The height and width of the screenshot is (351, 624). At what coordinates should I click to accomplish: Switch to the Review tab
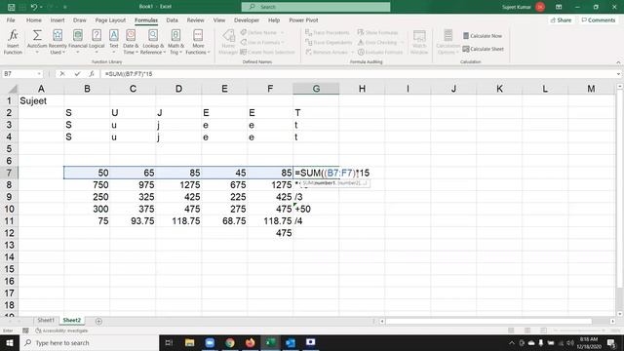(x=195, y=19)
